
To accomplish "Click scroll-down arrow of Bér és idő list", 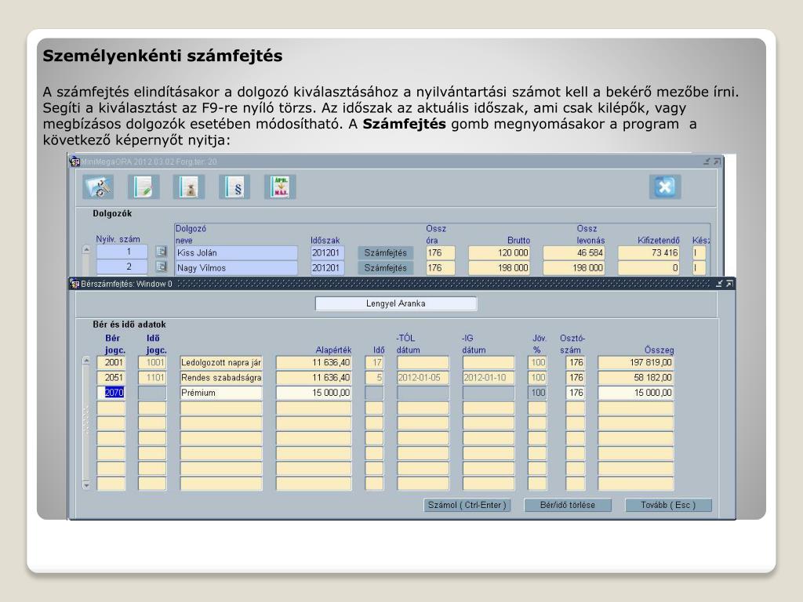I will coord(86,484).
